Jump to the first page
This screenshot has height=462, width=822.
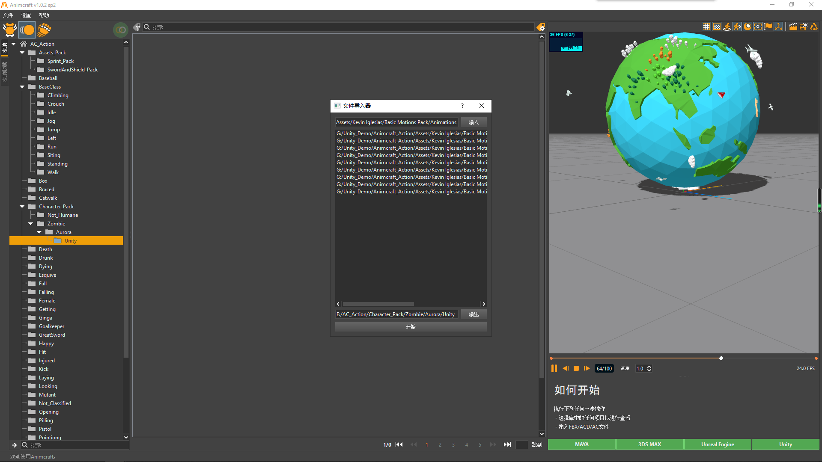click(399, 444)
